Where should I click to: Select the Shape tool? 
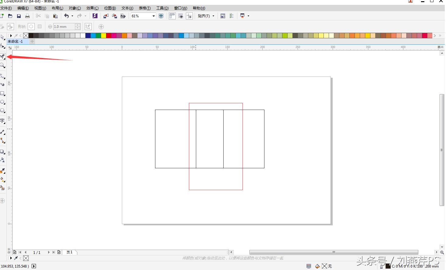coord(3,46)
